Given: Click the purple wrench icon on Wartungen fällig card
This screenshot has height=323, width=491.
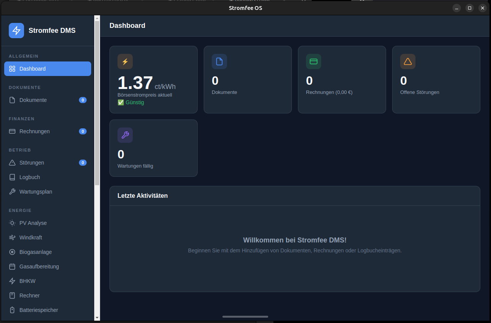Looking at the screenshot, I should (125, 135).
